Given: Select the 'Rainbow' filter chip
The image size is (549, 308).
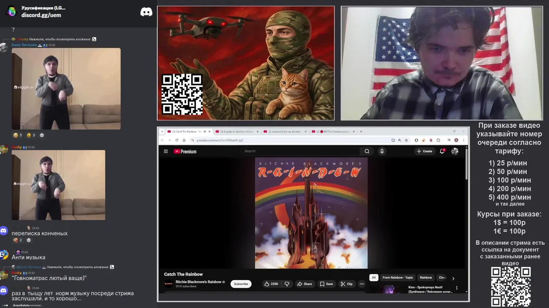Looking at the screenshot, I should (426, 278).
